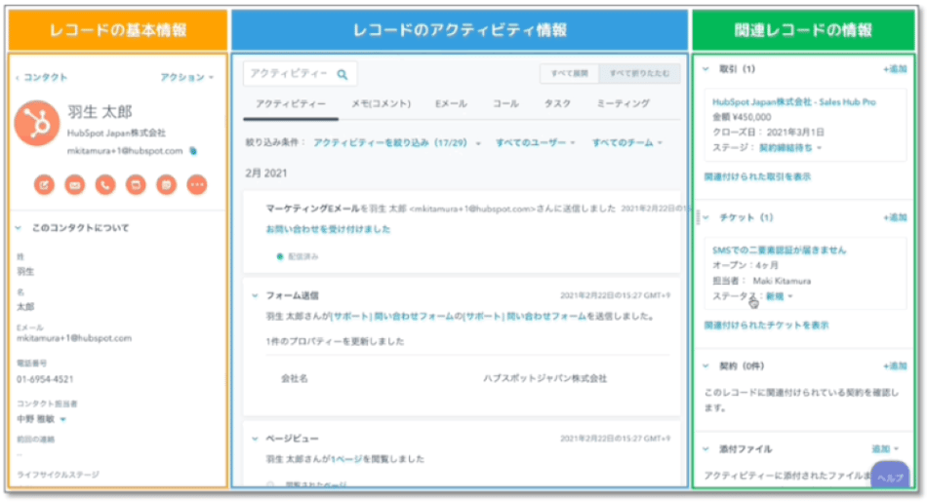The image size is (927, 502).
Task: Open the SMSでの二要素認証が届きません ticket
Action: click(780, 251)
